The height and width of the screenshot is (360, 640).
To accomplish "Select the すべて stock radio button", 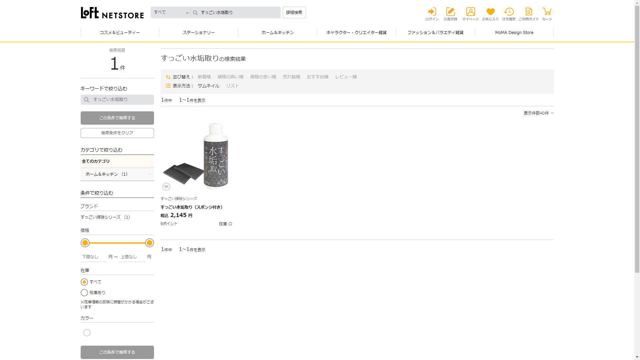I will point(84,282).
